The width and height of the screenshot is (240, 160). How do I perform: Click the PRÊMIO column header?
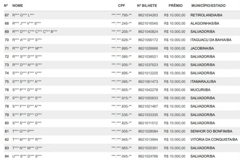176,6
